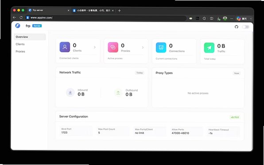The height and width of the screenshot is (165, 264).
Task: Click the Max Ports/Client no limit value
Action: tap(140, 133)
